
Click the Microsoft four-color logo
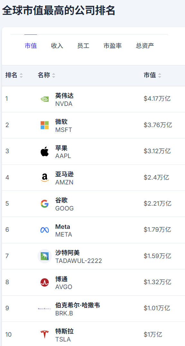click(45, 125)
